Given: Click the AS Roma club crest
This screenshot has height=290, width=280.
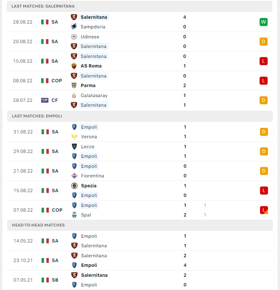Looking at the screenshot, I should coord(74,66).
